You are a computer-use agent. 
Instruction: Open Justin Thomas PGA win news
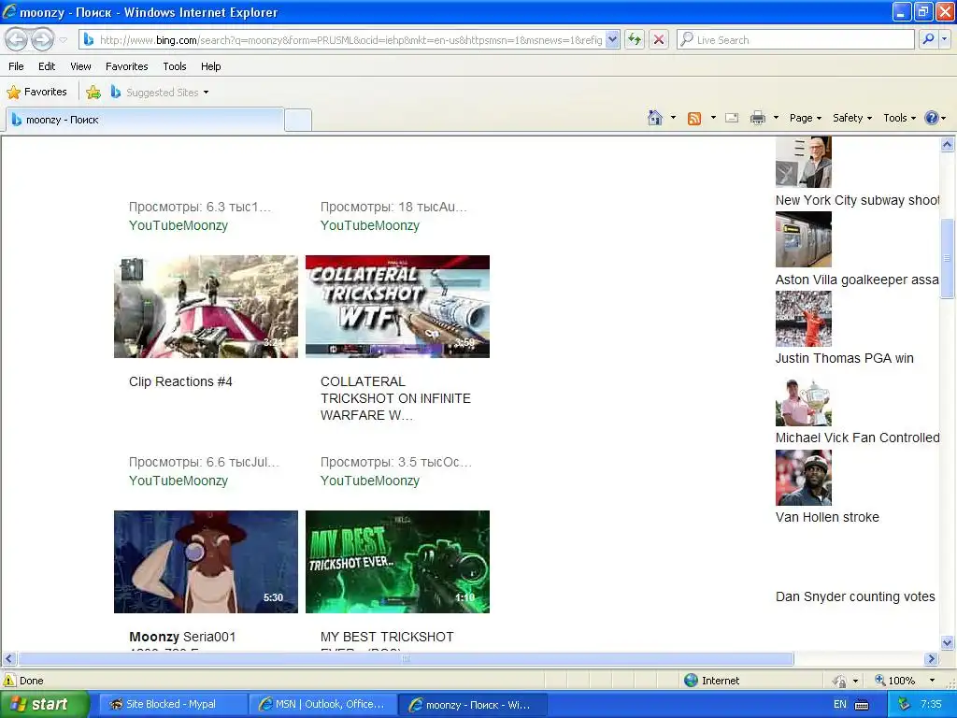click(844, 358)
